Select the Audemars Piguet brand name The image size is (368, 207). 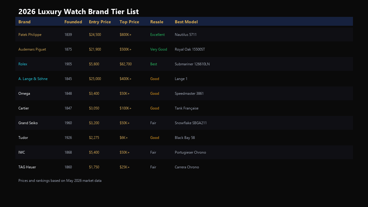tap(32, 49)
